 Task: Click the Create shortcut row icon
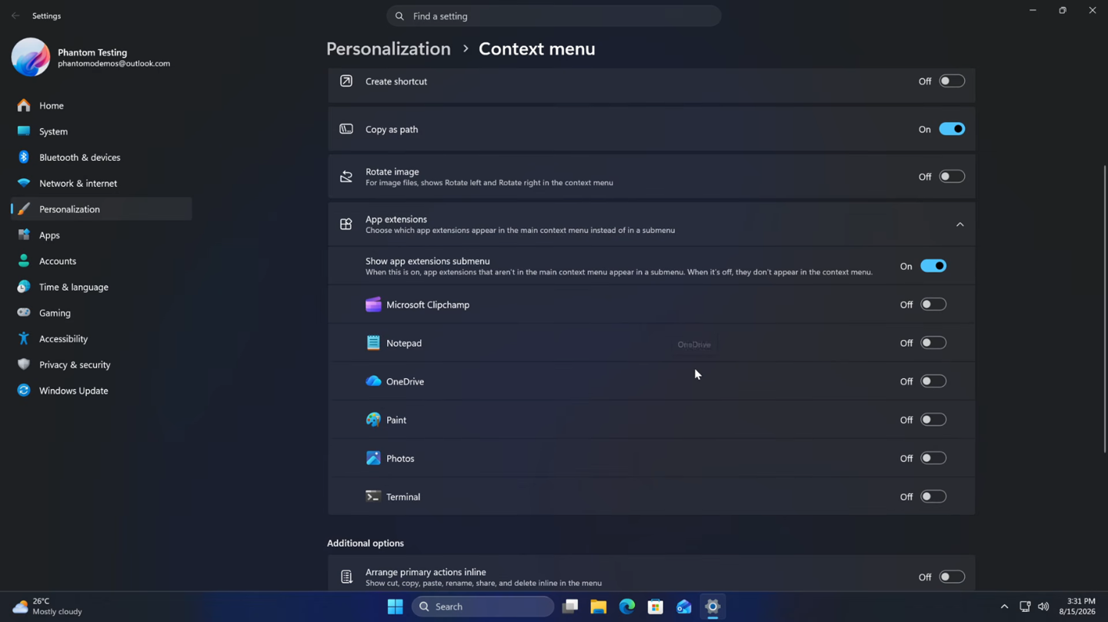pos(346,81)
